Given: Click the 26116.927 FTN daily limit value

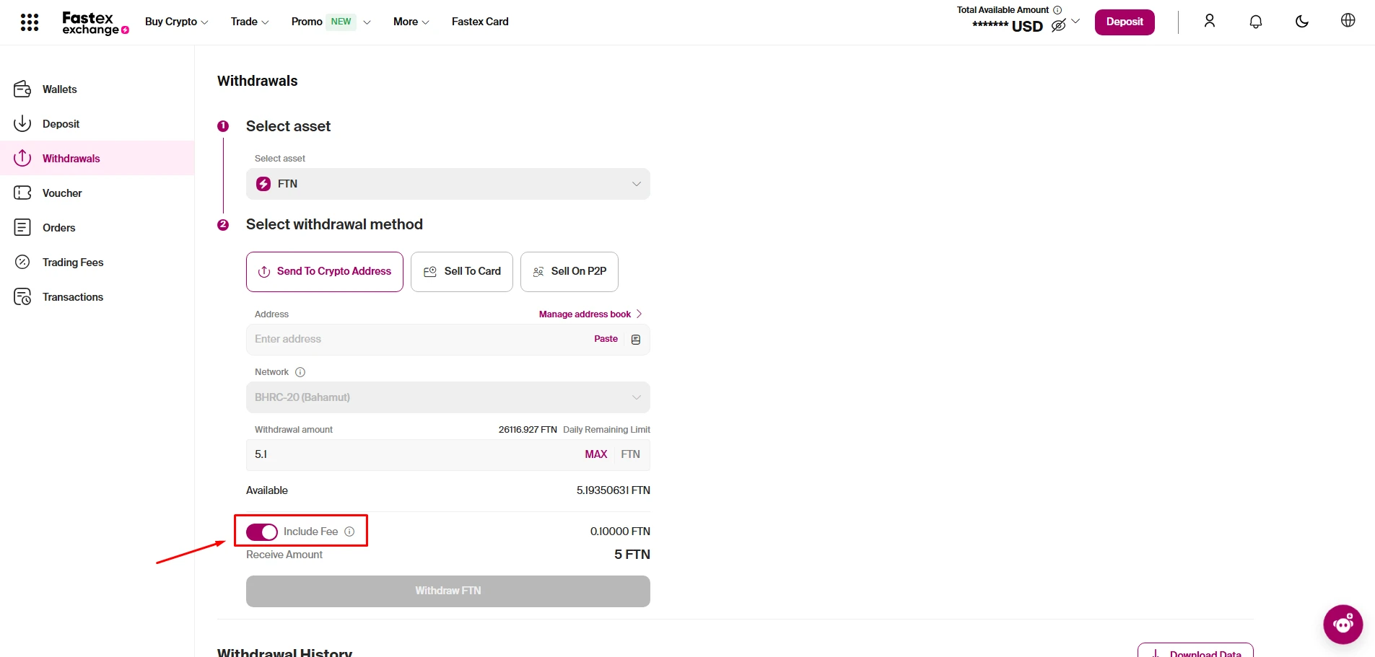Looking at the screenshot, I should coord(528,430).
